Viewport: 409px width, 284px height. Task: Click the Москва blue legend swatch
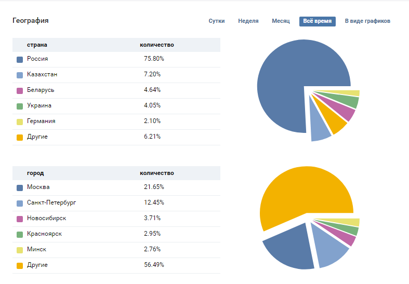click(20, 188)
